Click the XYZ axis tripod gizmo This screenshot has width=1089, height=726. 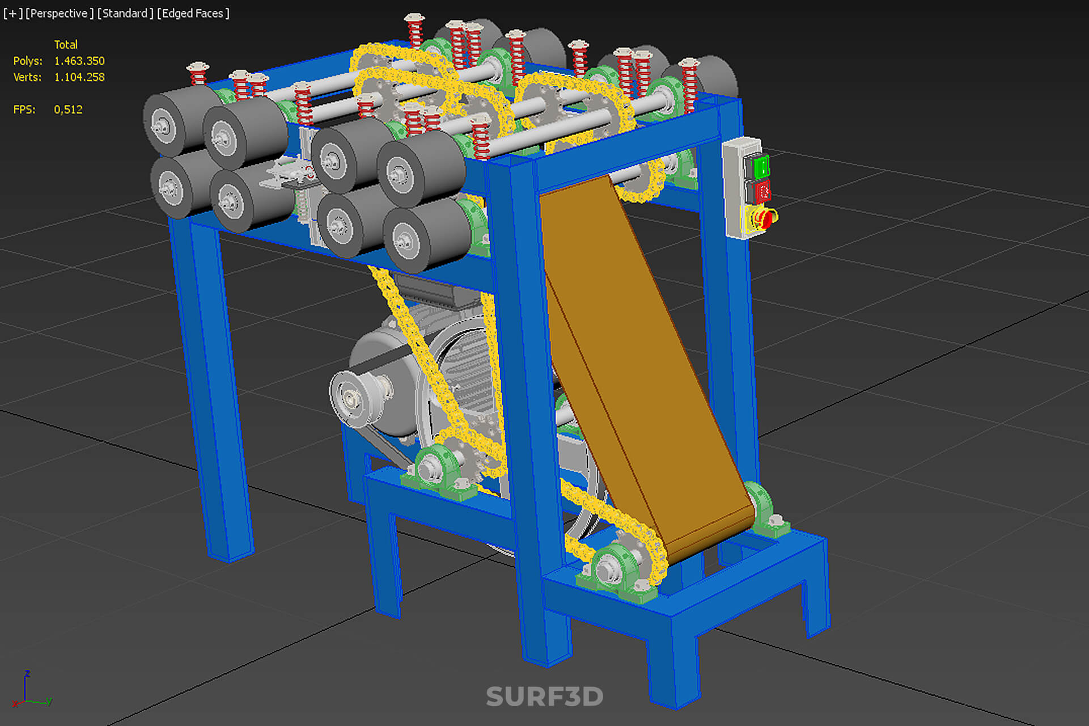pyautogui.click(x=32, y=690)
